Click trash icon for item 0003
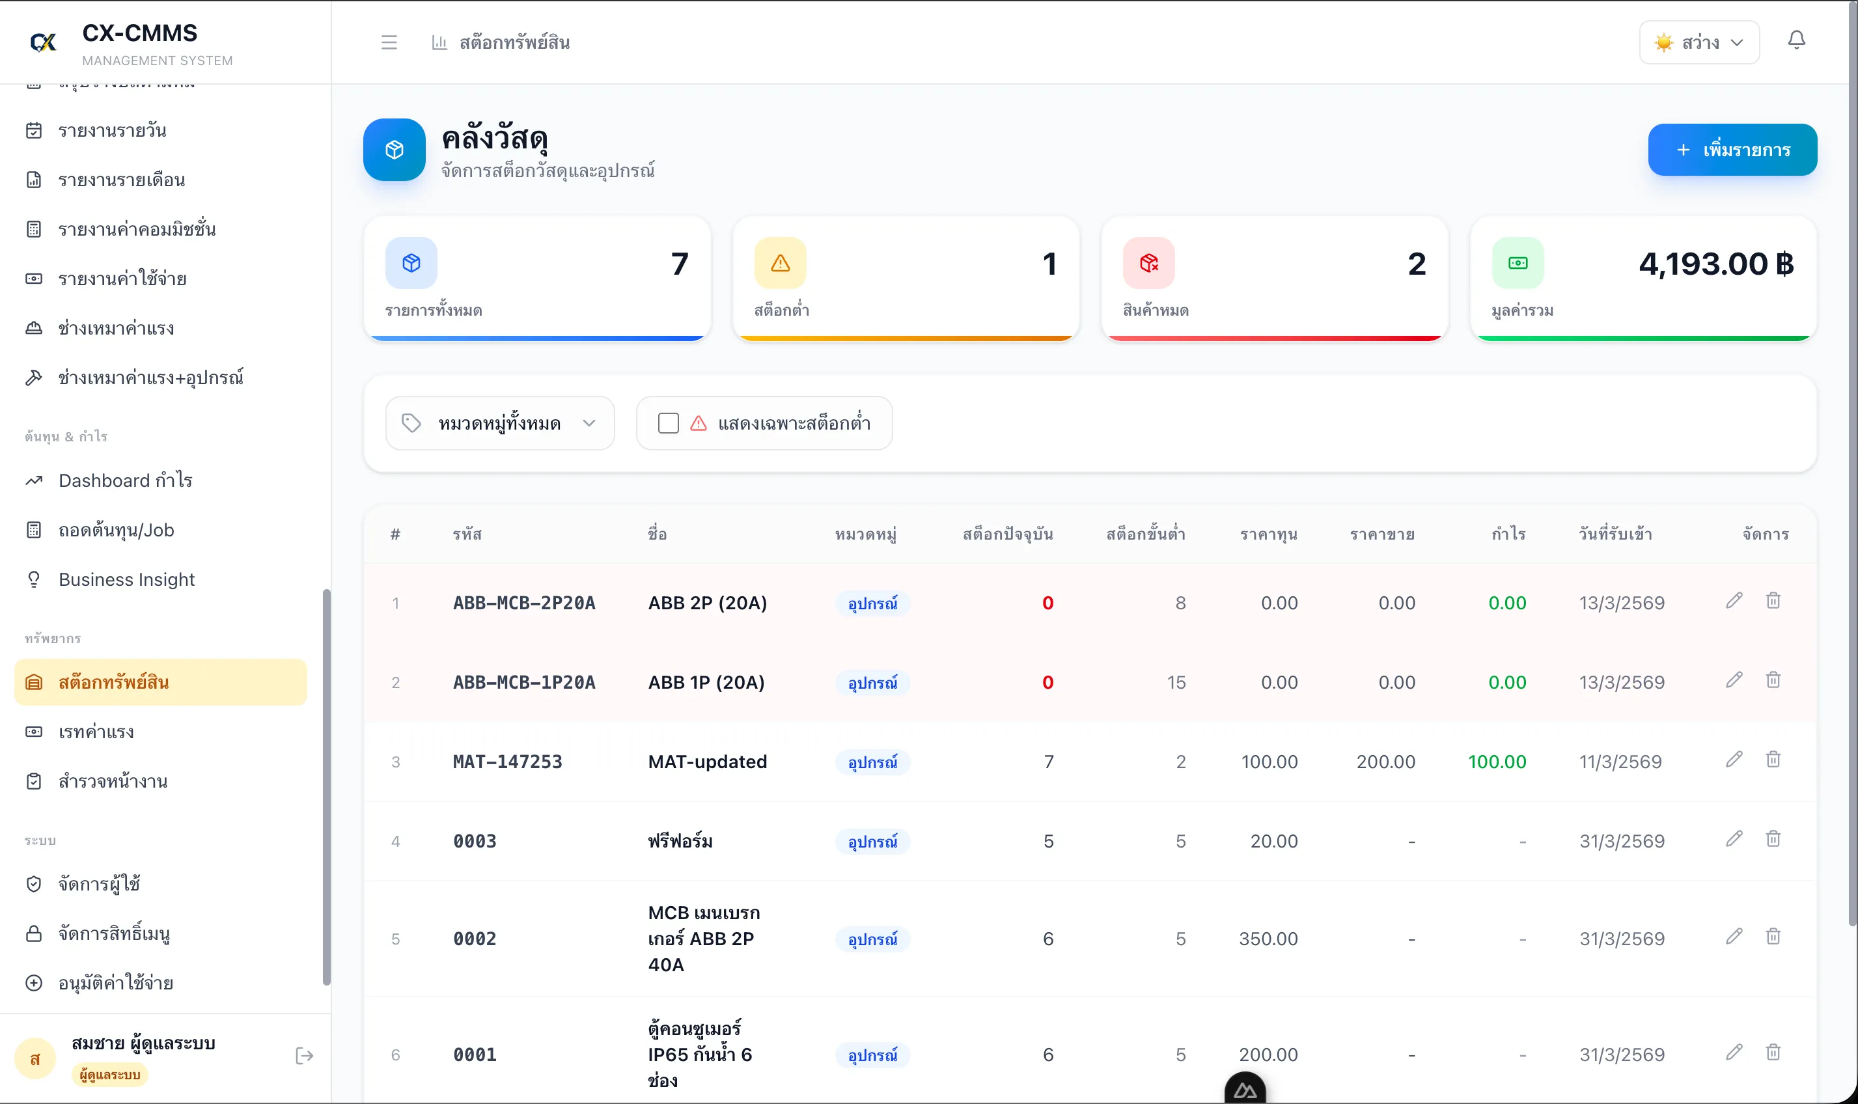The image size is (1858, 1104). pos(1773,839)
